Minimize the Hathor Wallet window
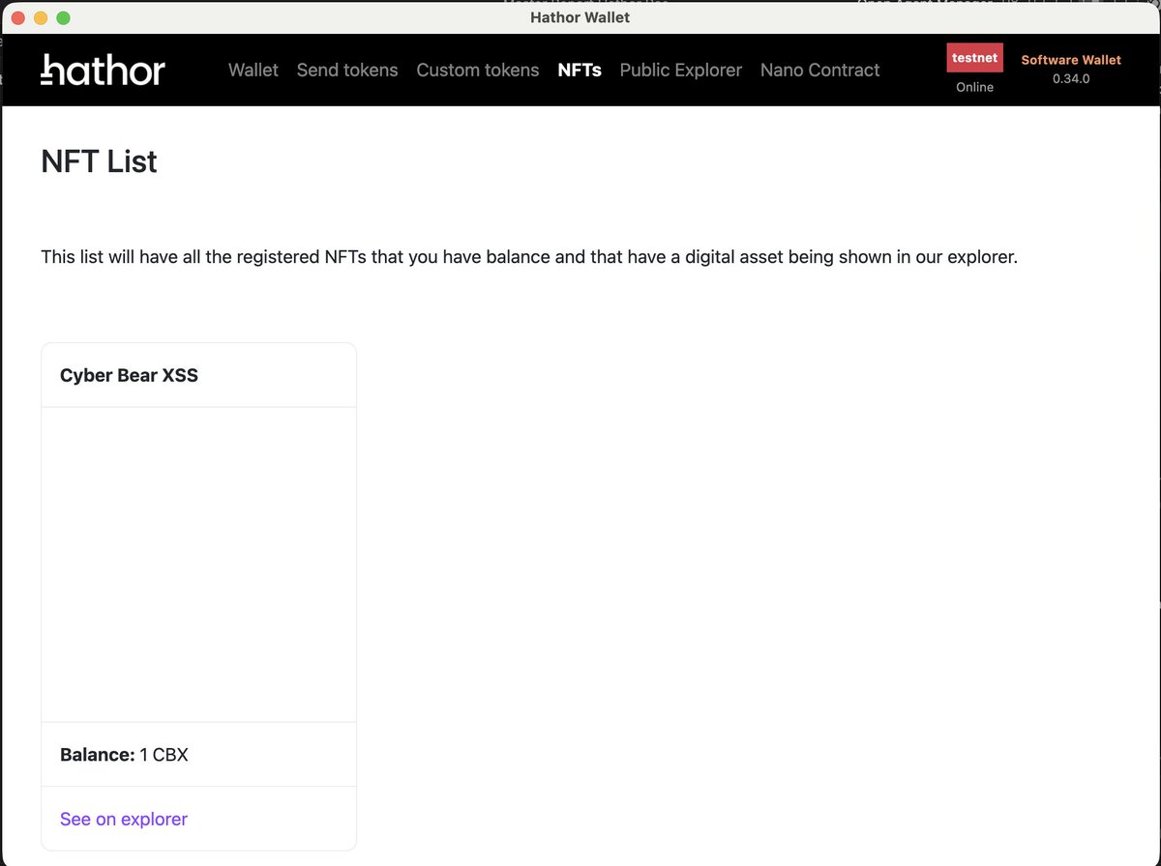 click(x=41, y=17)
